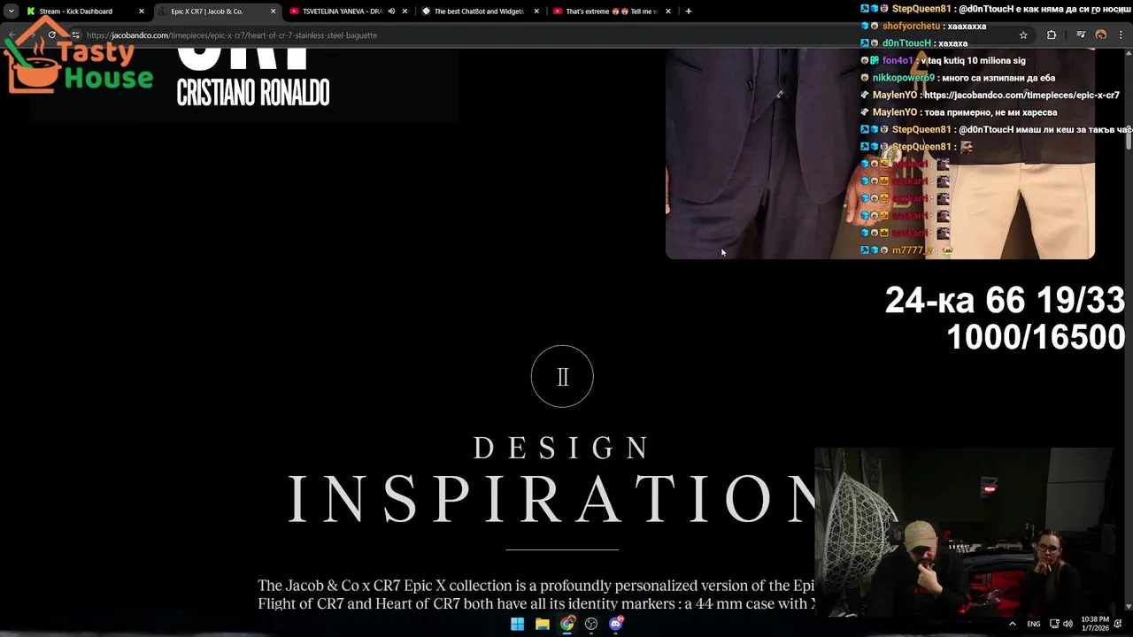Viewport: 1133px width, 637px height.
Task: Show hidden system tray icons
Action: point(1012,624)
